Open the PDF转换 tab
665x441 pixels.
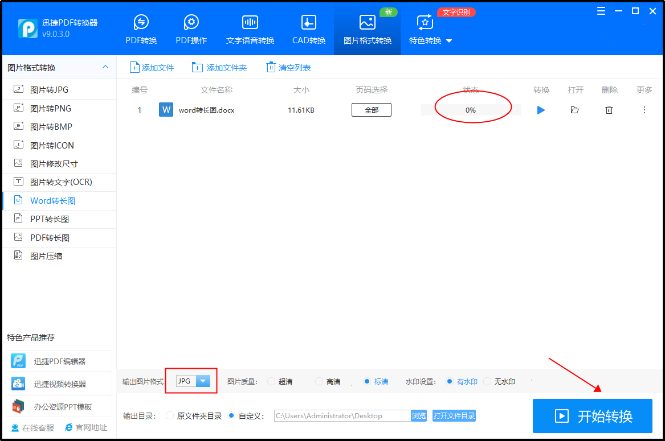[141, 29]
